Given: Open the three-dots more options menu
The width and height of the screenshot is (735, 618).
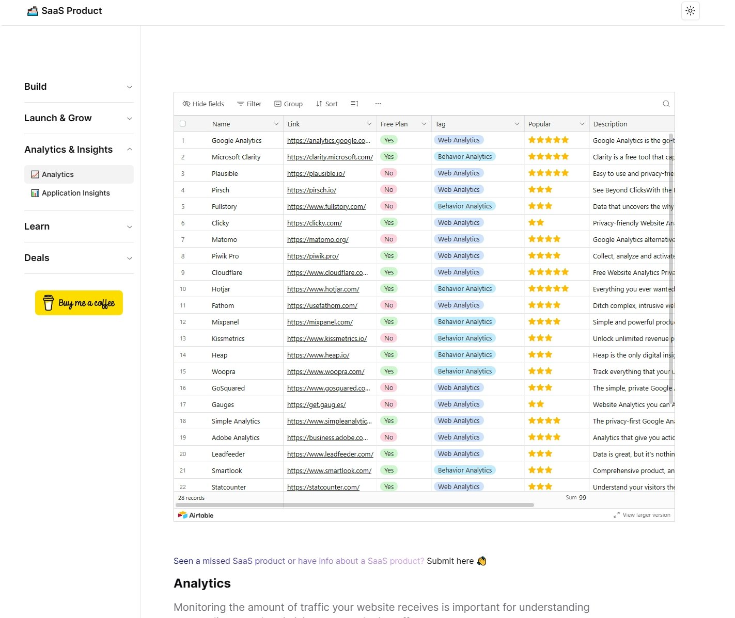Looking at the screenshot, I should click(378, 104).
